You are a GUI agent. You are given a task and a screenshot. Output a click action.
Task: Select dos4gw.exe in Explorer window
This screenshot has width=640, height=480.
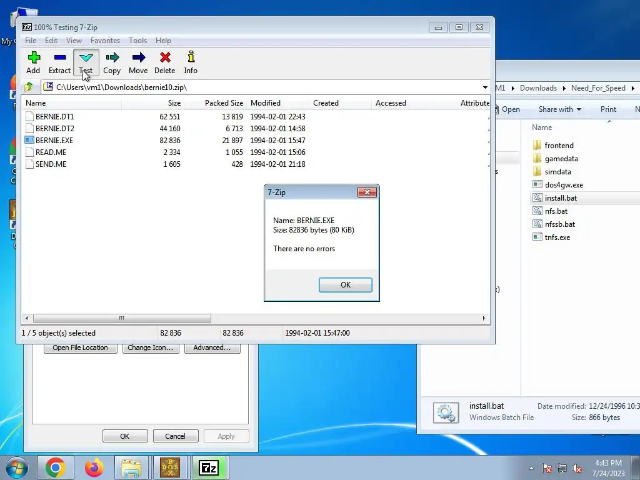click(558, 185)
